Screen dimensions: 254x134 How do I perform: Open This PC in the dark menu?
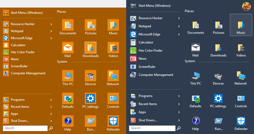tap(196, 78)
